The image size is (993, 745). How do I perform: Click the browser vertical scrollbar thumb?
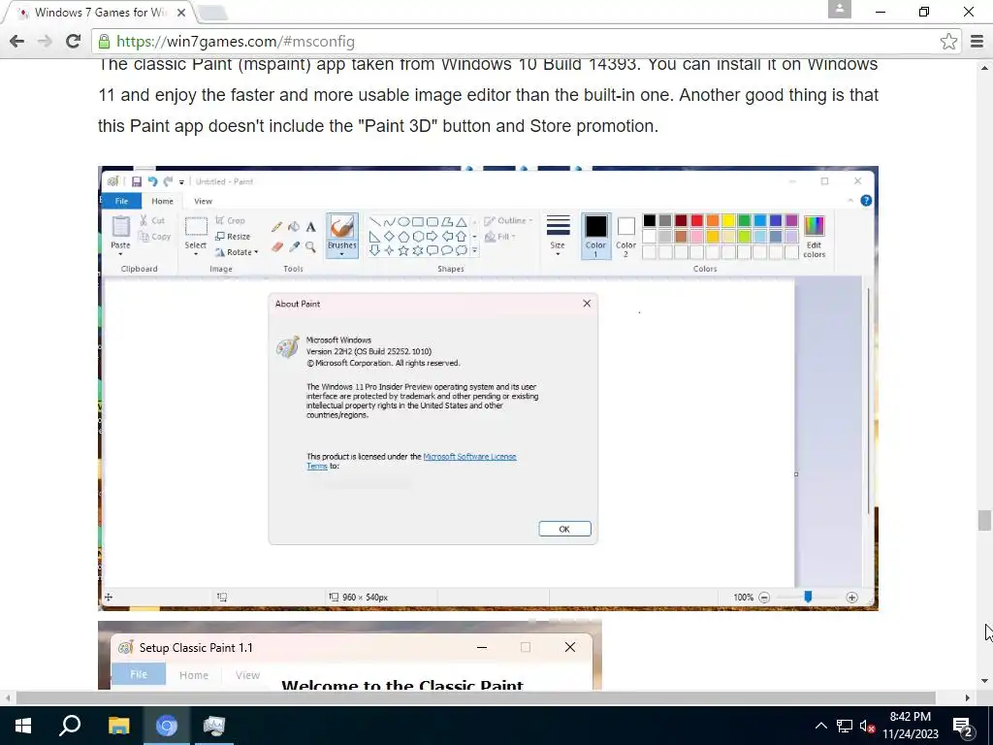pyautogui.click(x=984, y=521)
